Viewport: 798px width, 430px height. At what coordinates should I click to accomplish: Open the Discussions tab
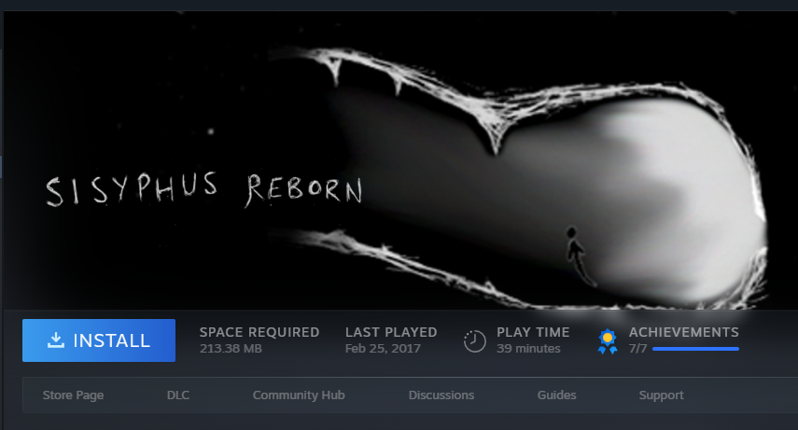coord(441,395)
